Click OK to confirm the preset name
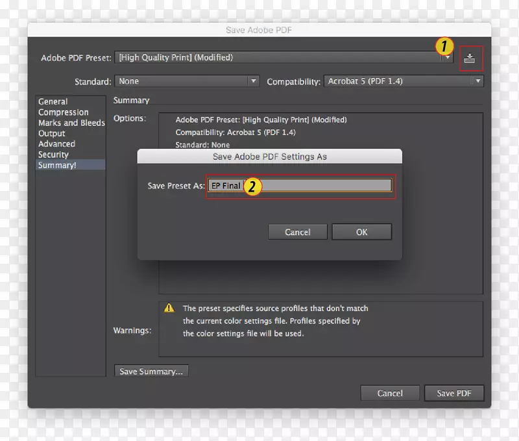 click(361, 232)
